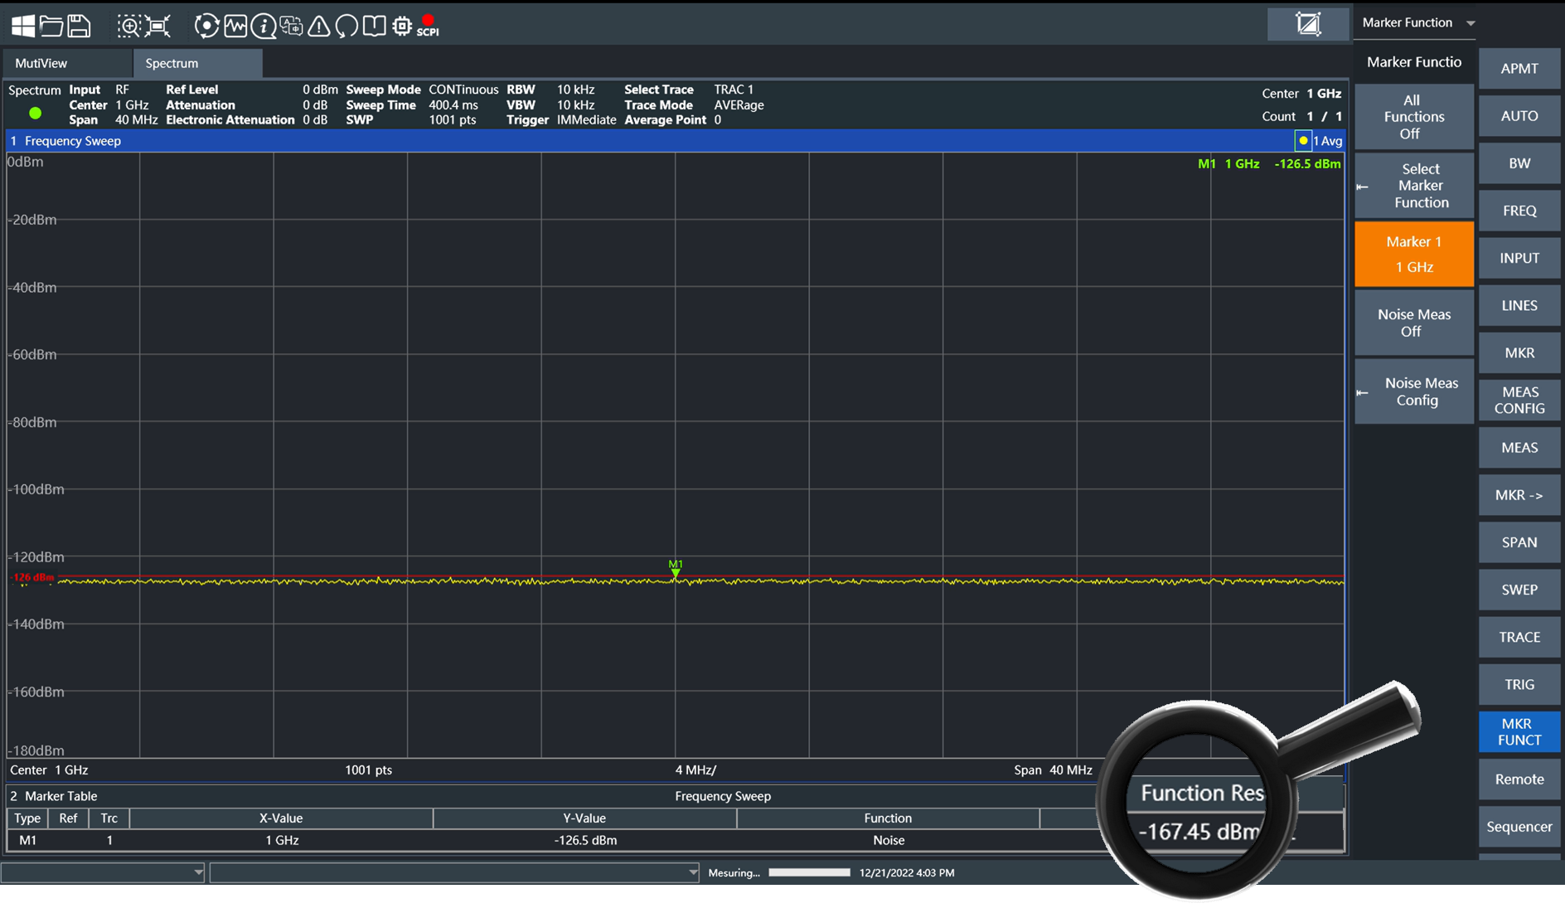Open the APMT menu

point(1519,69)
